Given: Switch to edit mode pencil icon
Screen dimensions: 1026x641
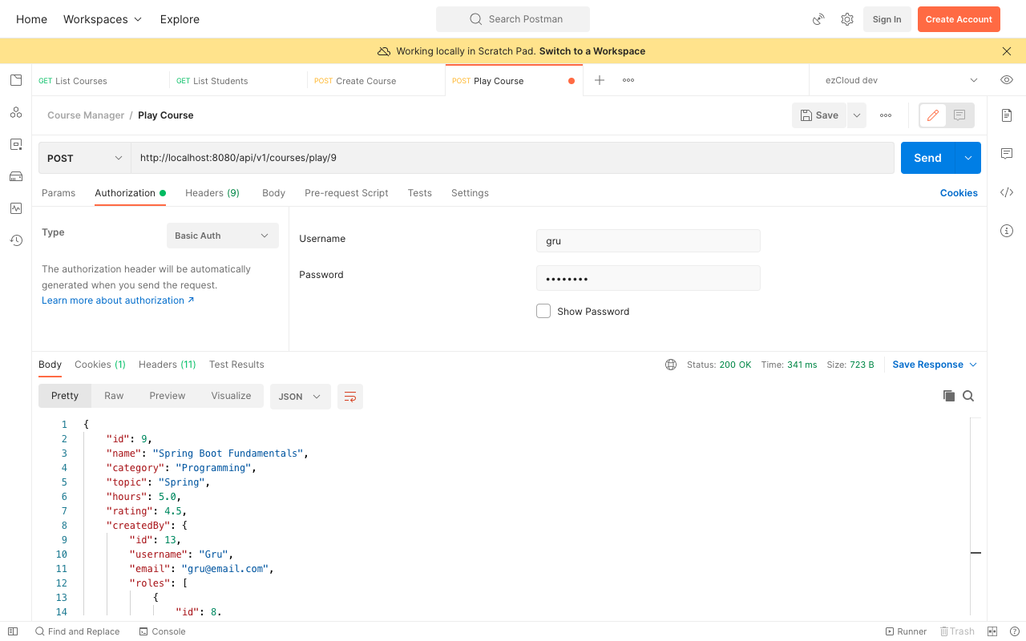Looking at the screenshot, I should tap(933, 115).
